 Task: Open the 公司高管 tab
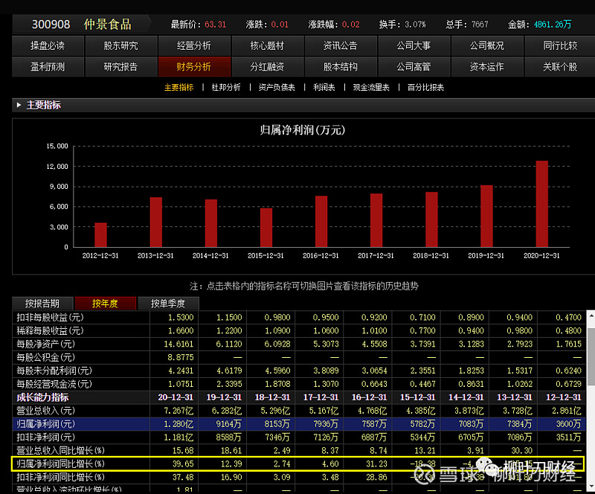point(414,67)
